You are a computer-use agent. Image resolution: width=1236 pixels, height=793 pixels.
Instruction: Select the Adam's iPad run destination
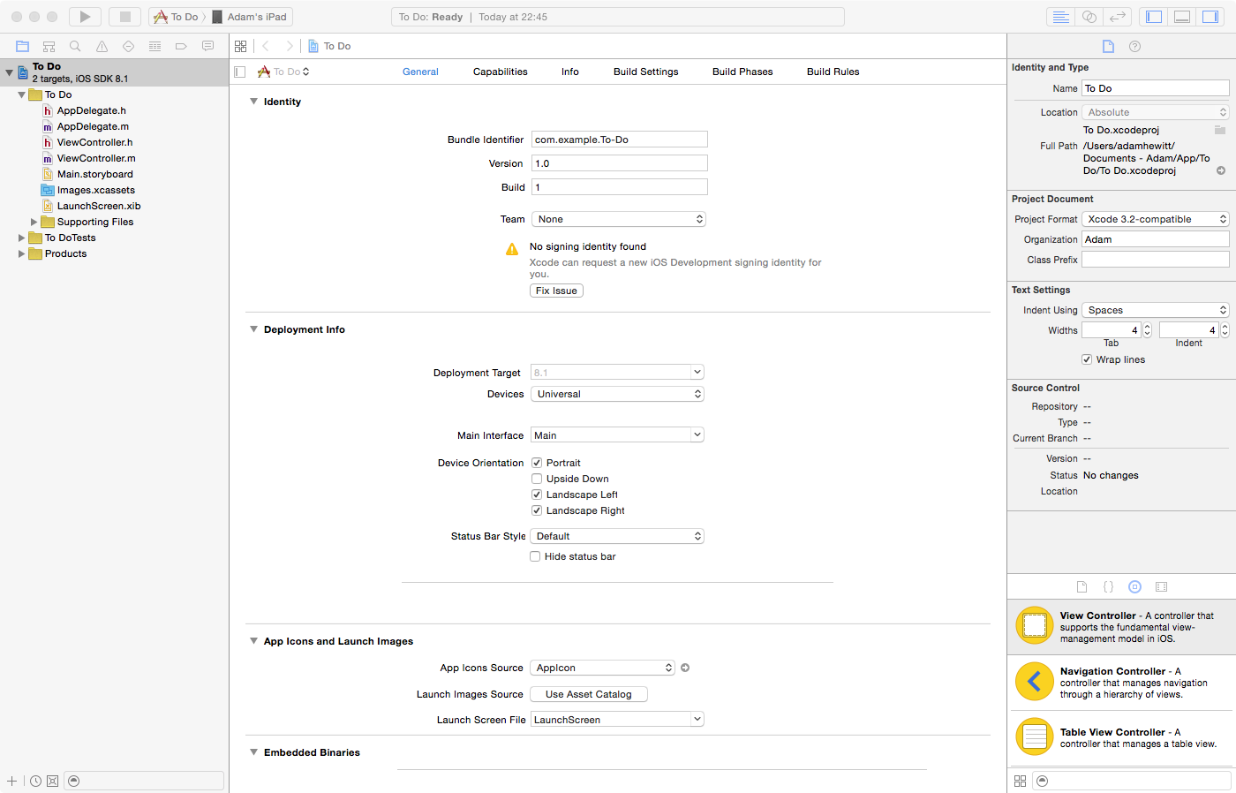pyautogui.click(x=251, y=17)
